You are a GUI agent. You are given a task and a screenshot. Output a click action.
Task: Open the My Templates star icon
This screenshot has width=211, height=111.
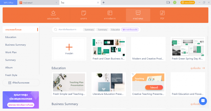click(x=53, y=13)
